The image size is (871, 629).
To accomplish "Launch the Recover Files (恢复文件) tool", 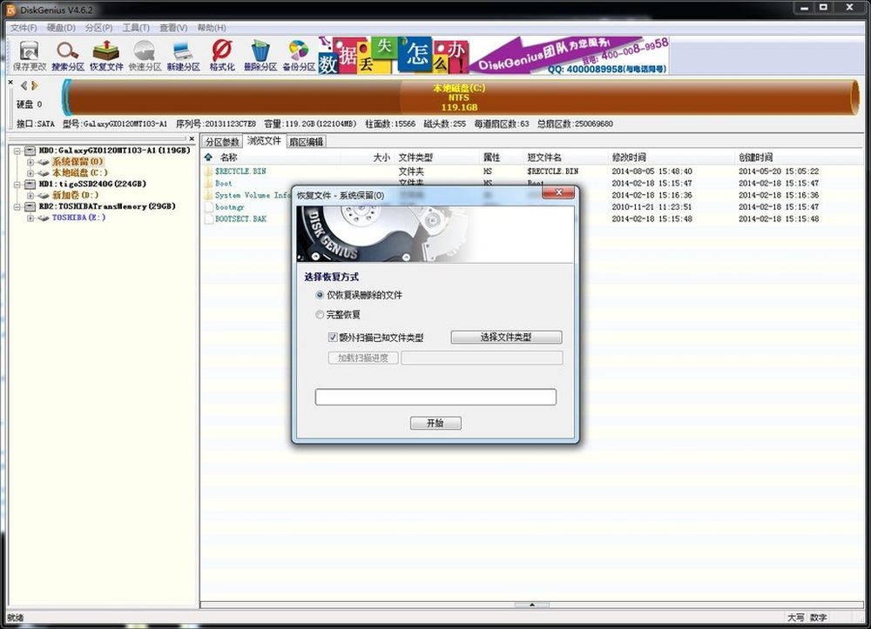I will (x=106, y=56).
